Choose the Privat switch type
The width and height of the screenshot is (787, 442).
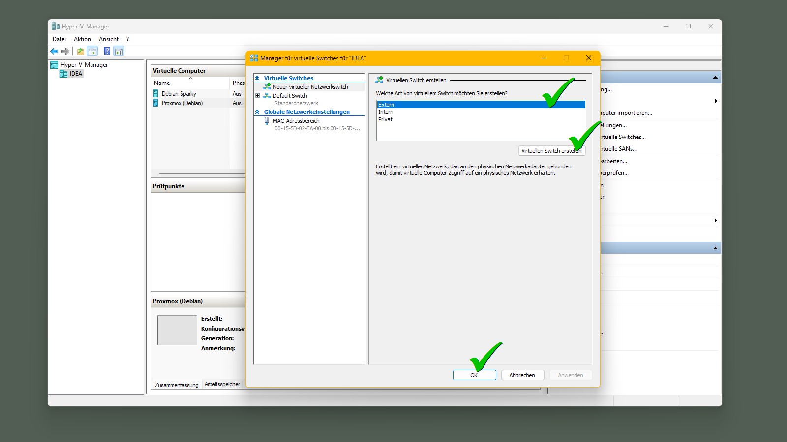[x=385, y=119]
